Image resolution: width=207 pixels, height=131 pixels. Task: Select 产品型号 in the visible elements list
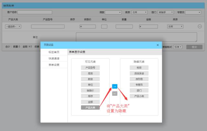[90, 68]
